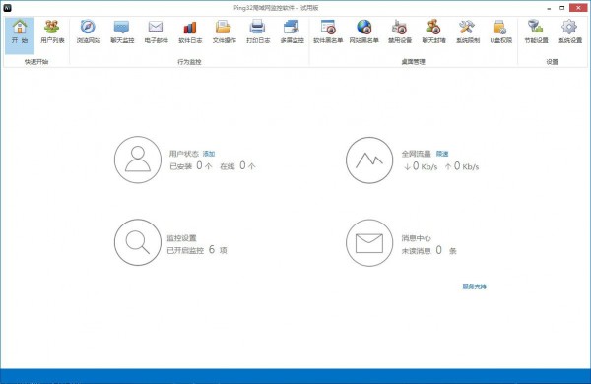Open 节能设置 energy saving settings

point(536,32)
